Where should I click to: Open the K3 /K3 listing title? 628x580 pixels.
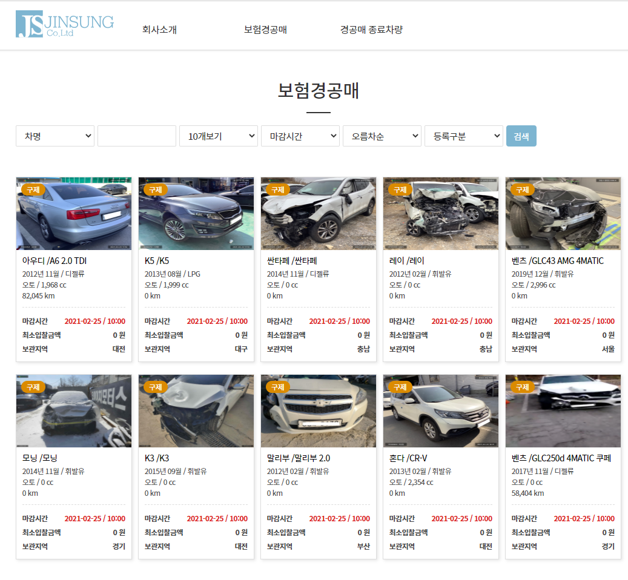(x=157, y=458)
